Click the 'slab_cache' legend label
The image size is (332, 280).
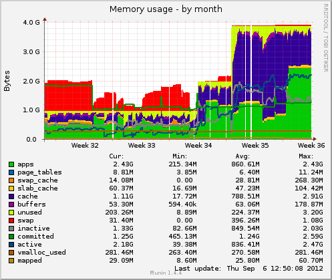(x=37, y=188)
